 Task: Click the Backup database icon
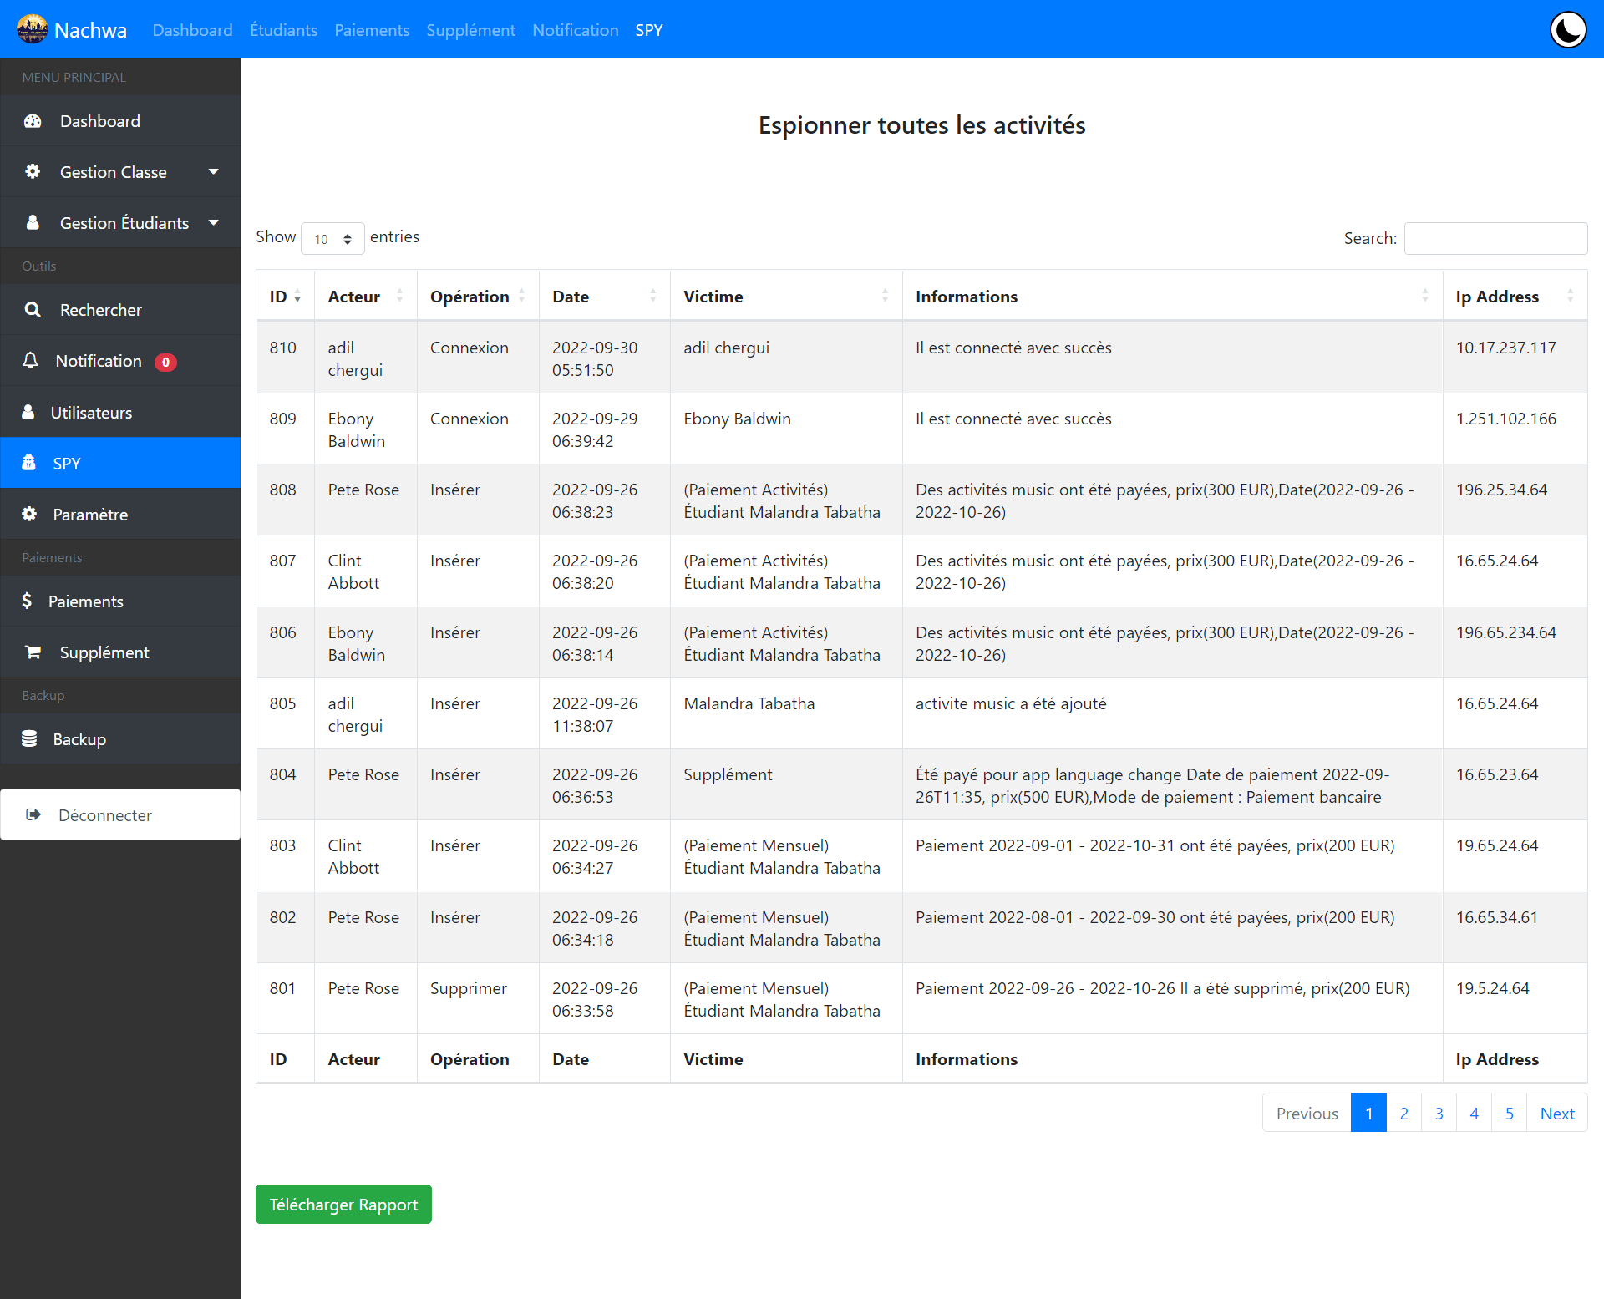point(29,738)
